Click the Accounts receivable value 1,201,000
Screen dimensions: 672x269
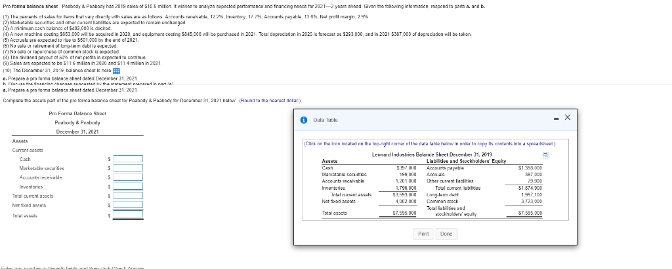[406, 181]
